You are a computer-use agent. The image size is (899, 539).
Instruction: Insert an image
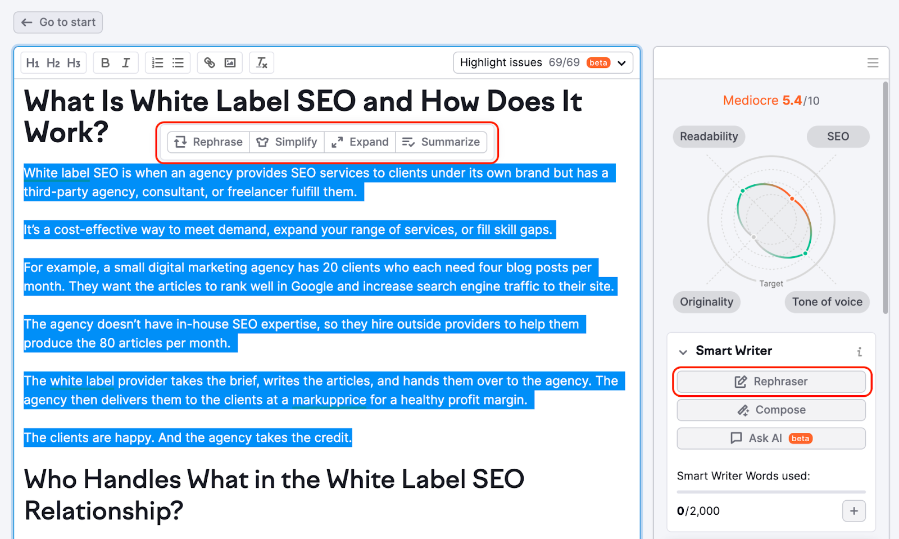[230, 62]
